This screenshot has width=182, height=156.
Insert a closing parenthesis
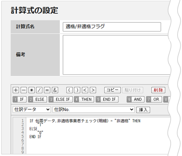tap(77, 90)
